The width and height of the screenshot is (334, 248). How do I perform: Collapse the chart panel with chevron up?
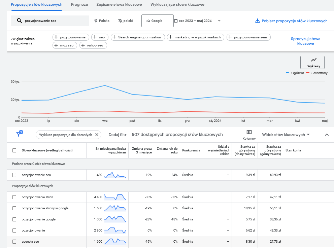pyautogui.click(x=327, y=135)
